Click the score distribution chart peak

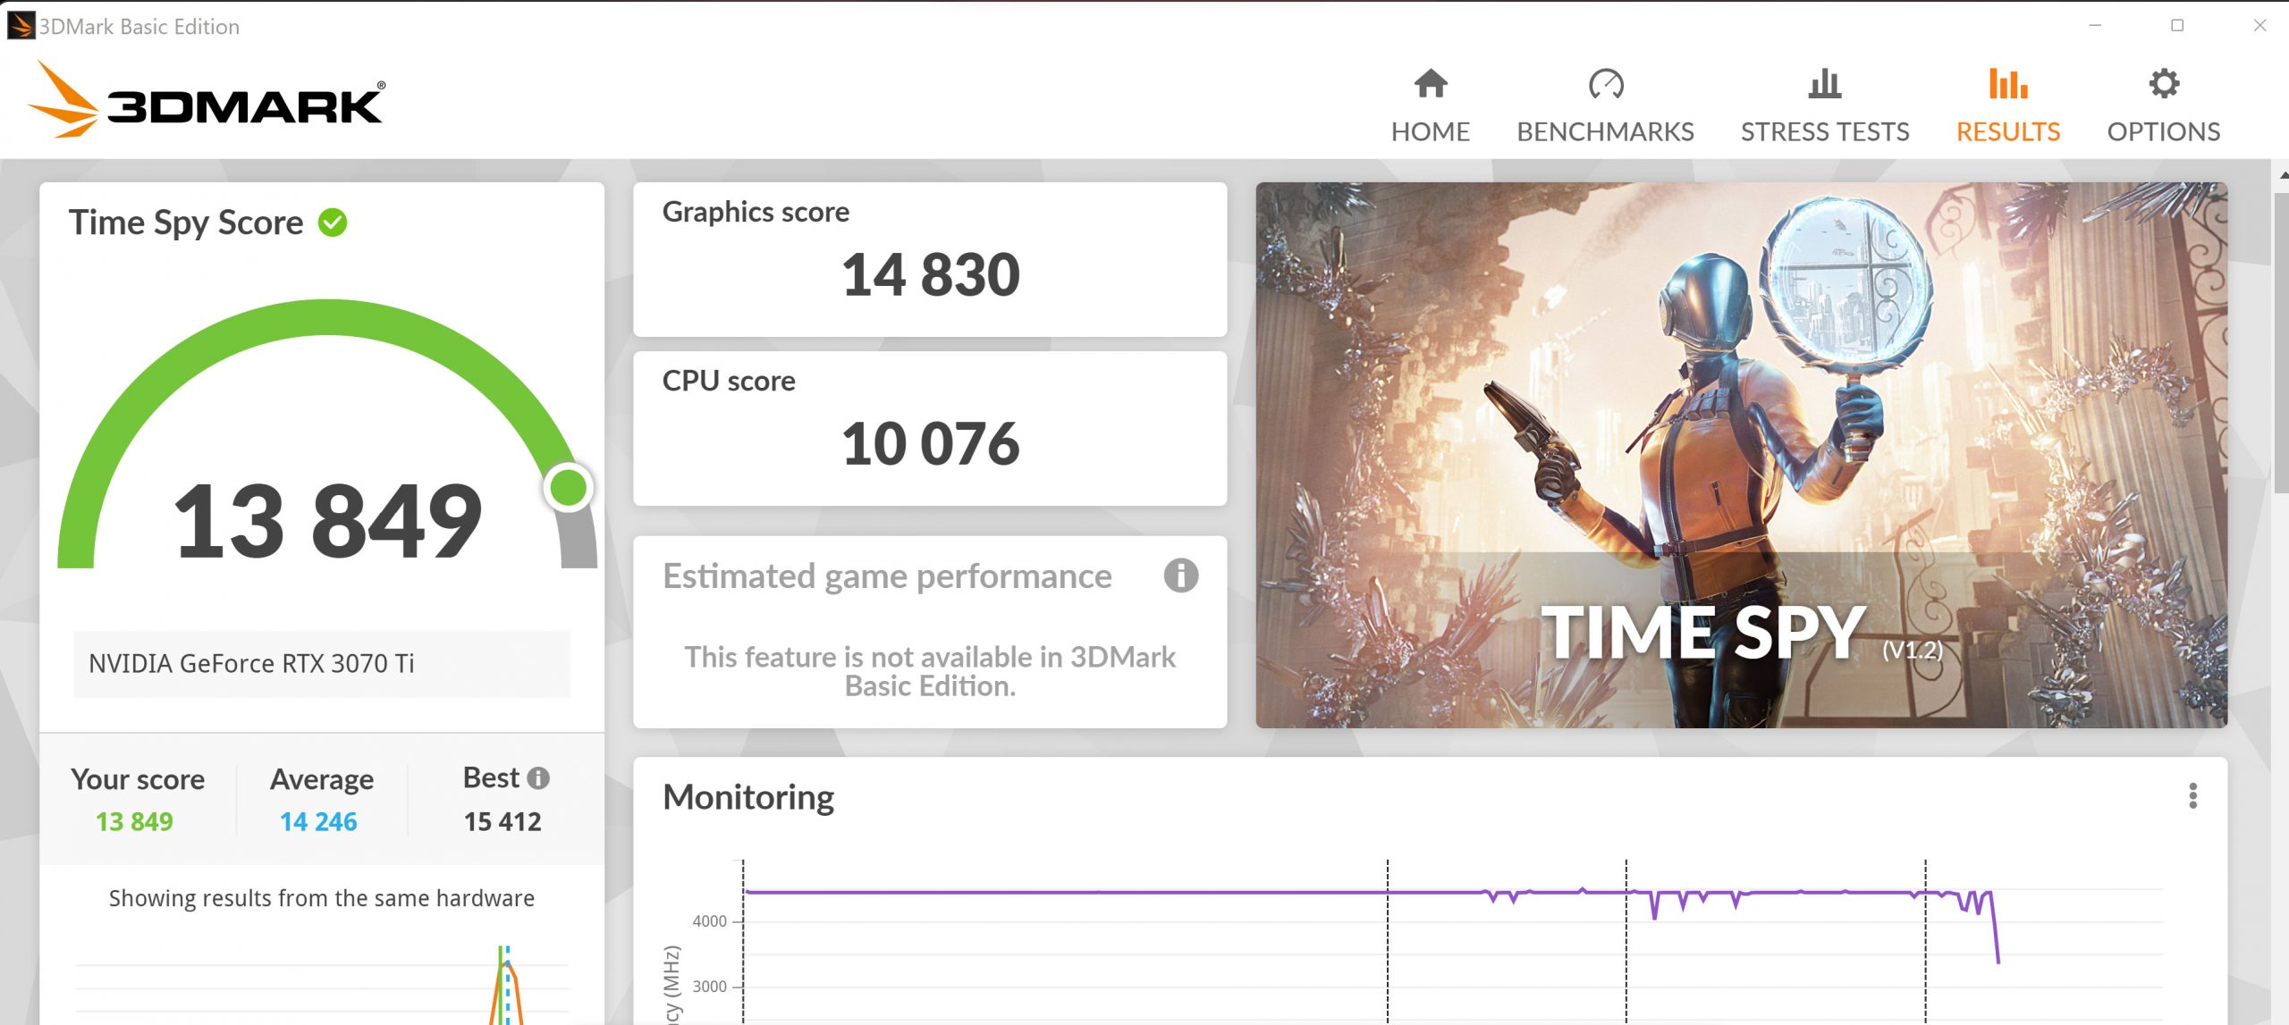[506, 965]
